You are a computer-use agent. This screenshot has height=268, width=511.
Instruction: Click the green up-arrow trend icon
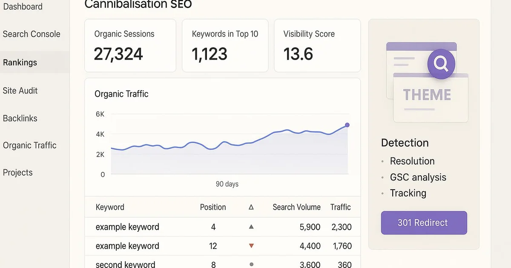(251, 227)
